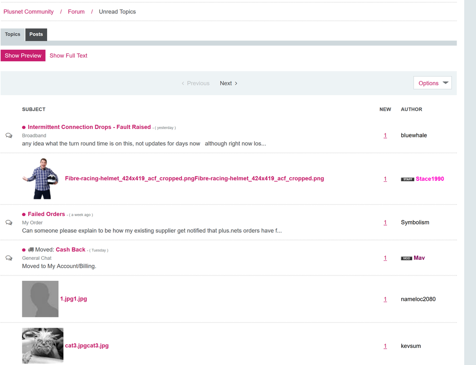Open the racing helmet man thumbnail
476x365 pixels.
[x=41, y=178]
